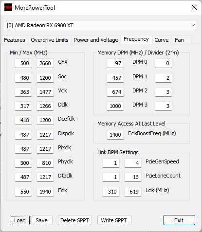Viewport: 202px width, 232px height.
Task: Click the "Link DPM Settings" label
Action: 118,152
